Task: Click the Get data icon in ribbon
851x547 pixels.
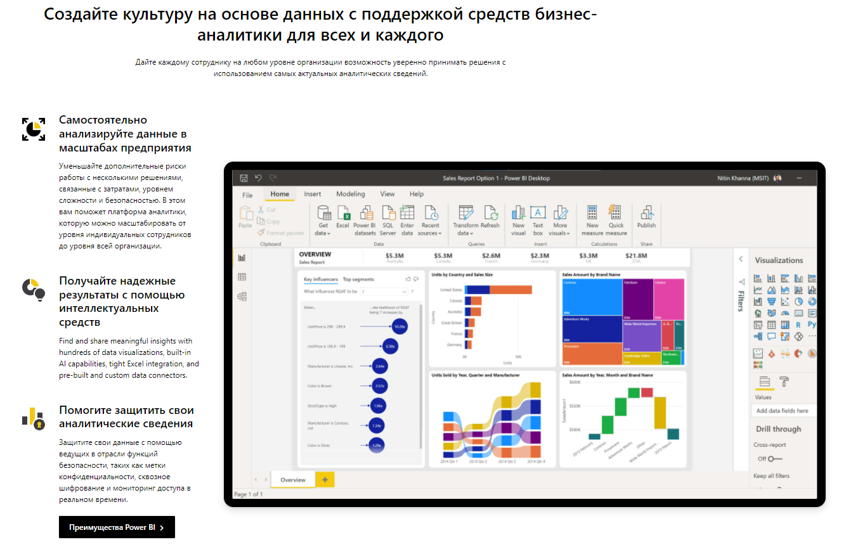Action: point(323,213)
